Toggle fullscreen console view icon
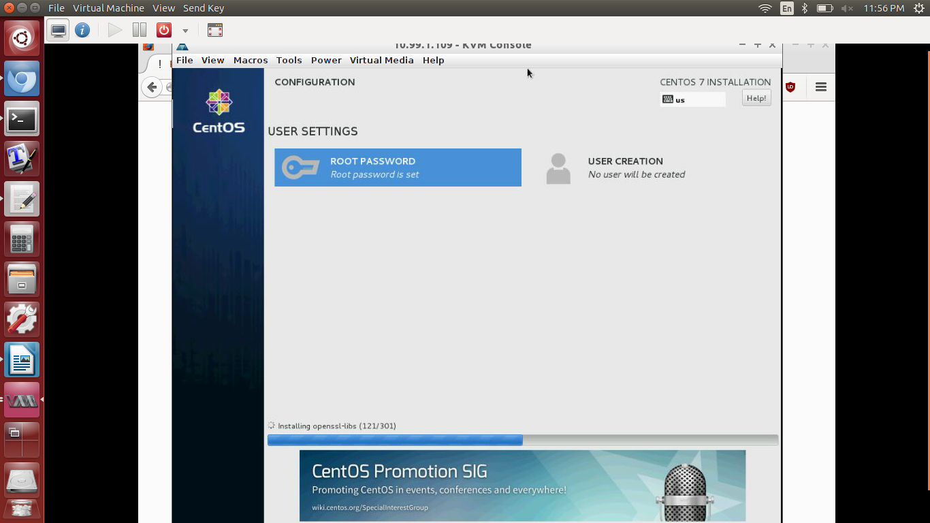This screenshot has width=930, height=523. pos(215,30)
